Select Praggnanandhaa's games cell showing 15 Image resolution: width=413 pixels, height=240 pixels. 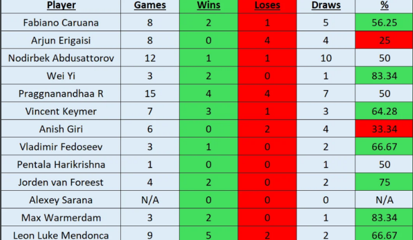coord(150,94)
